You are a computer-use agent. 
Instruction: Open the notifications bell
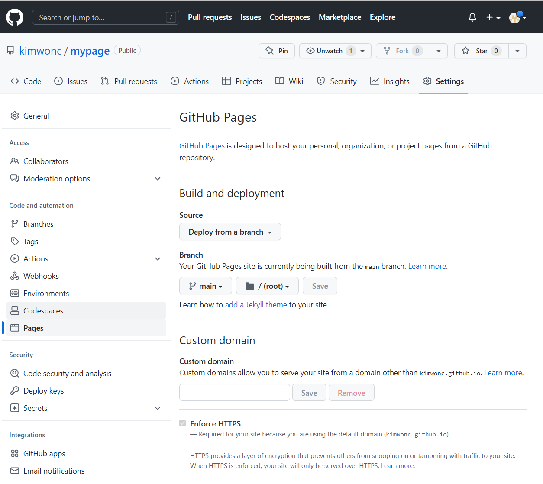(472, 17)
